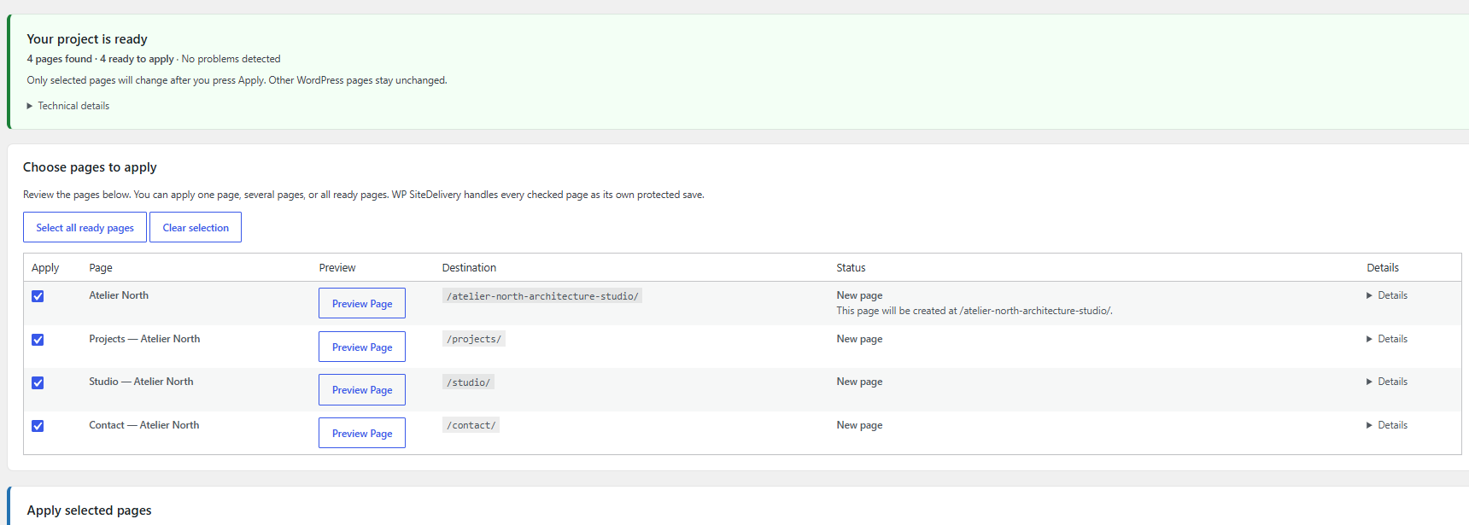
Task: Click the /atelier-north-architecture-studio/ destination
Action: [x=542, y=296]
